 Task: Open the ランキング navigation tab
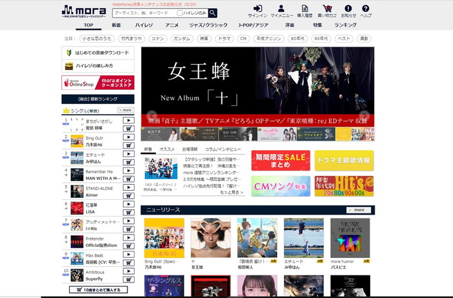[345, 25]
